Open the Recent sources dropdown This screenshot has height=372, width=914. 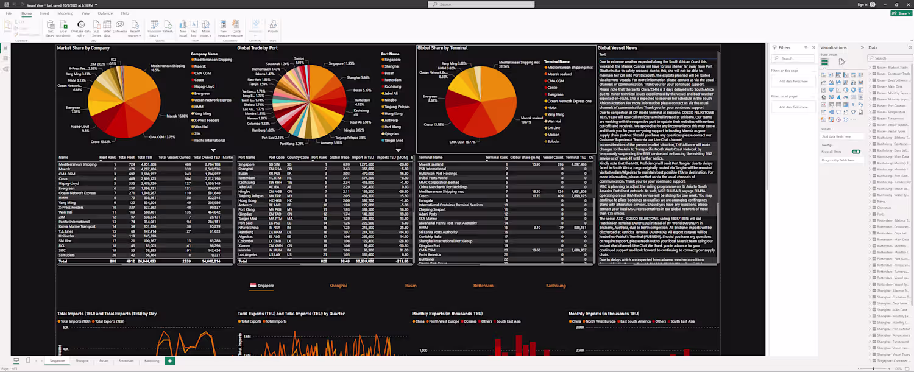pos(135,28)
